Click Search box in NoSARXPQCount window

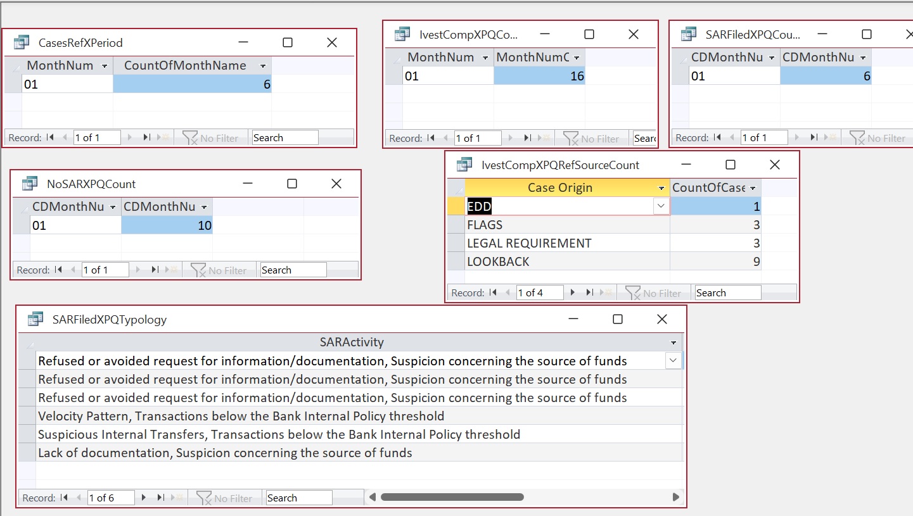pyautogui.click(x=293, y=270)
